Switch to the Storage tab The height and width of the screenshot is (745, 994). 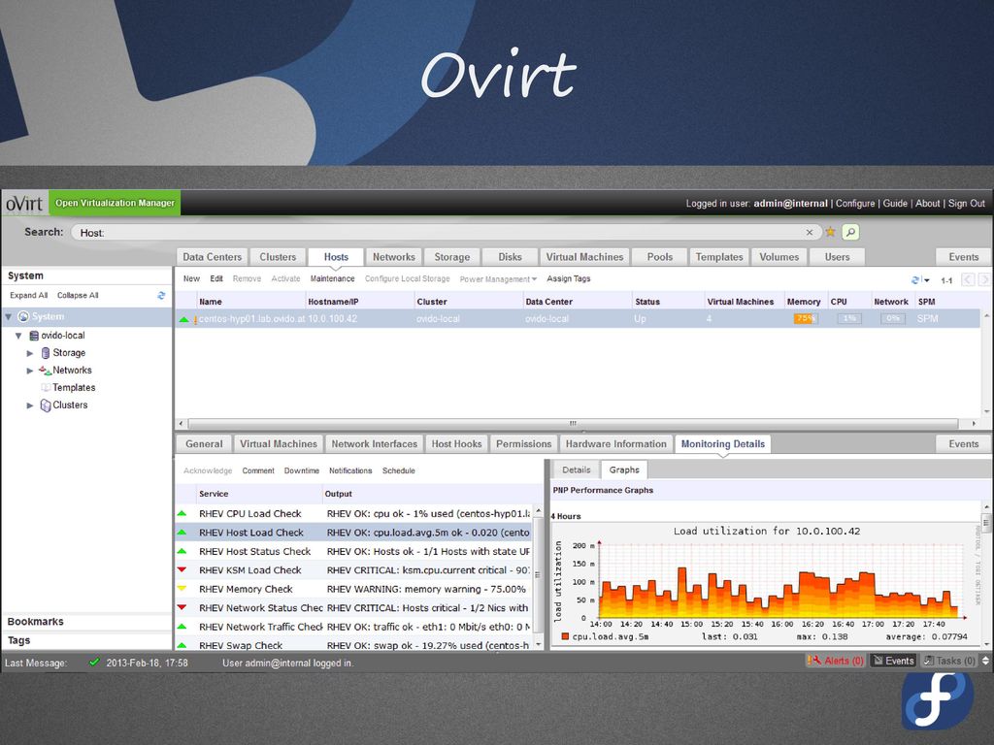(x=452, y=256)
